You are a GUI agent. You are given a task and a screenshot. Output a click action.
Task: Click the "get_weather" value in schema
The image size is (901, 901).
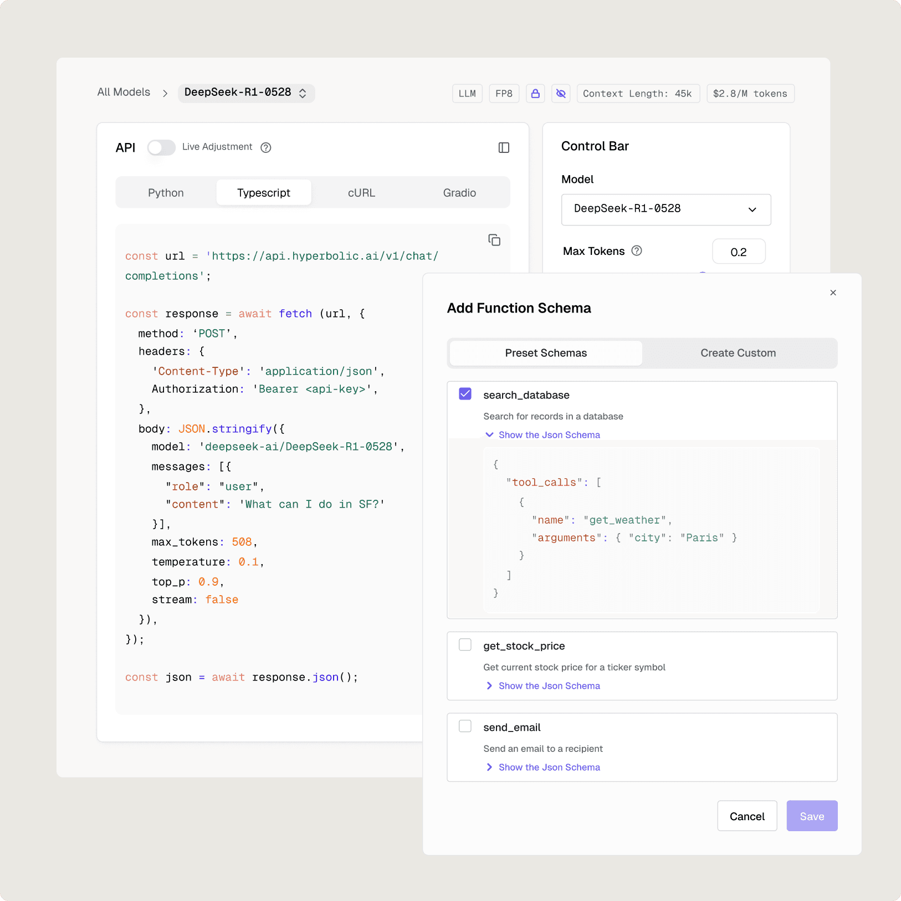624,520
